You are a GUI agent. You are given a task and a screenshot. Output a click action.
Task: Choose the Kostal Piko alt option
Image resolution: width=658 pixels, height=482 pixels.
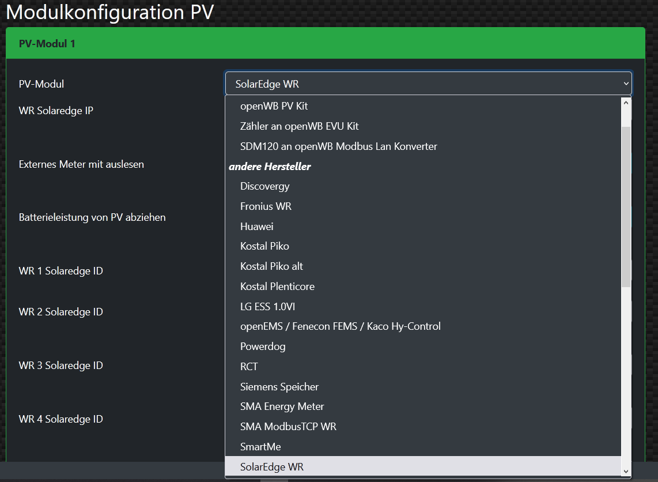[x=271, y=266]
